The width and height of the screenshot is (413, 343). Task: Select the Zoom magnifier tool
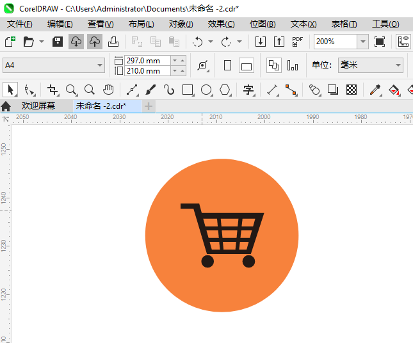click(71, 90)
